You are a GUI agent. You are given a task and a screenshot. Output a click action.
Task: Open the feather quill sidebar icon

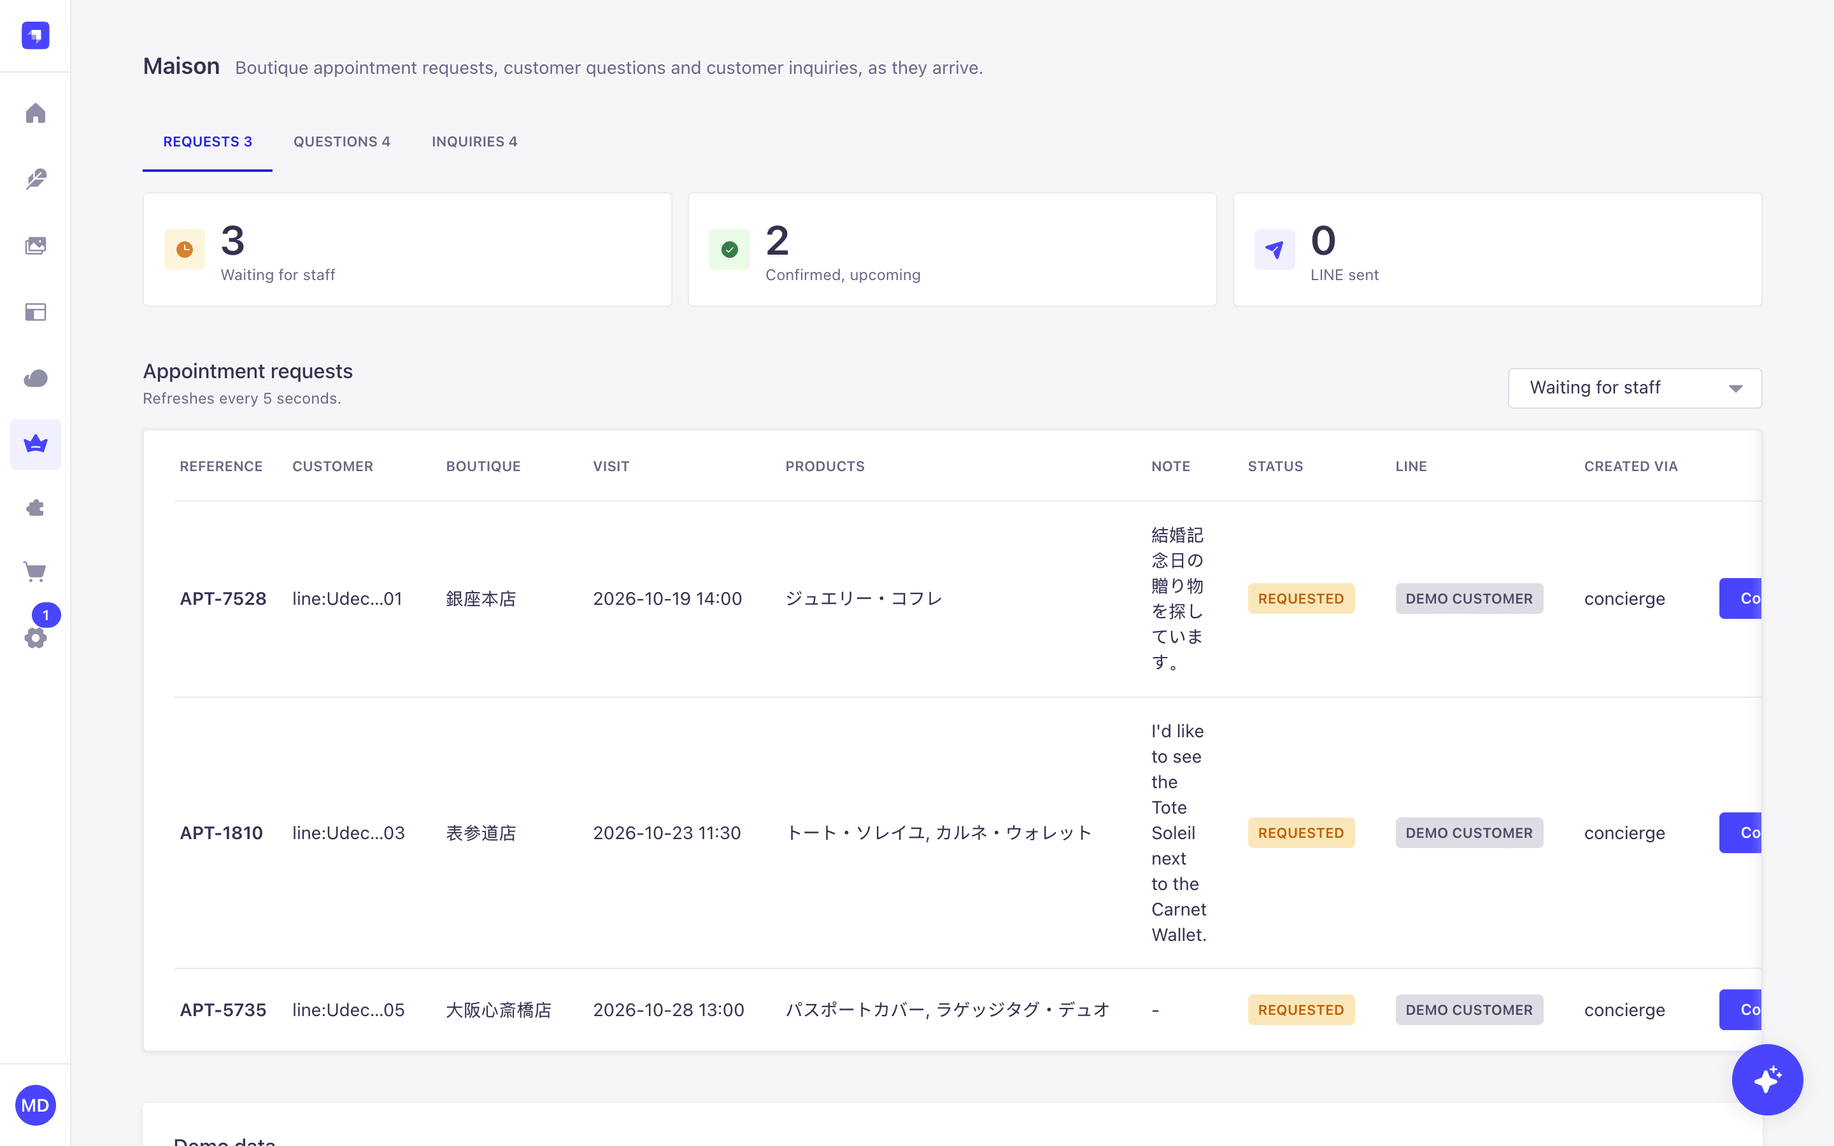(x=35, y=179)
